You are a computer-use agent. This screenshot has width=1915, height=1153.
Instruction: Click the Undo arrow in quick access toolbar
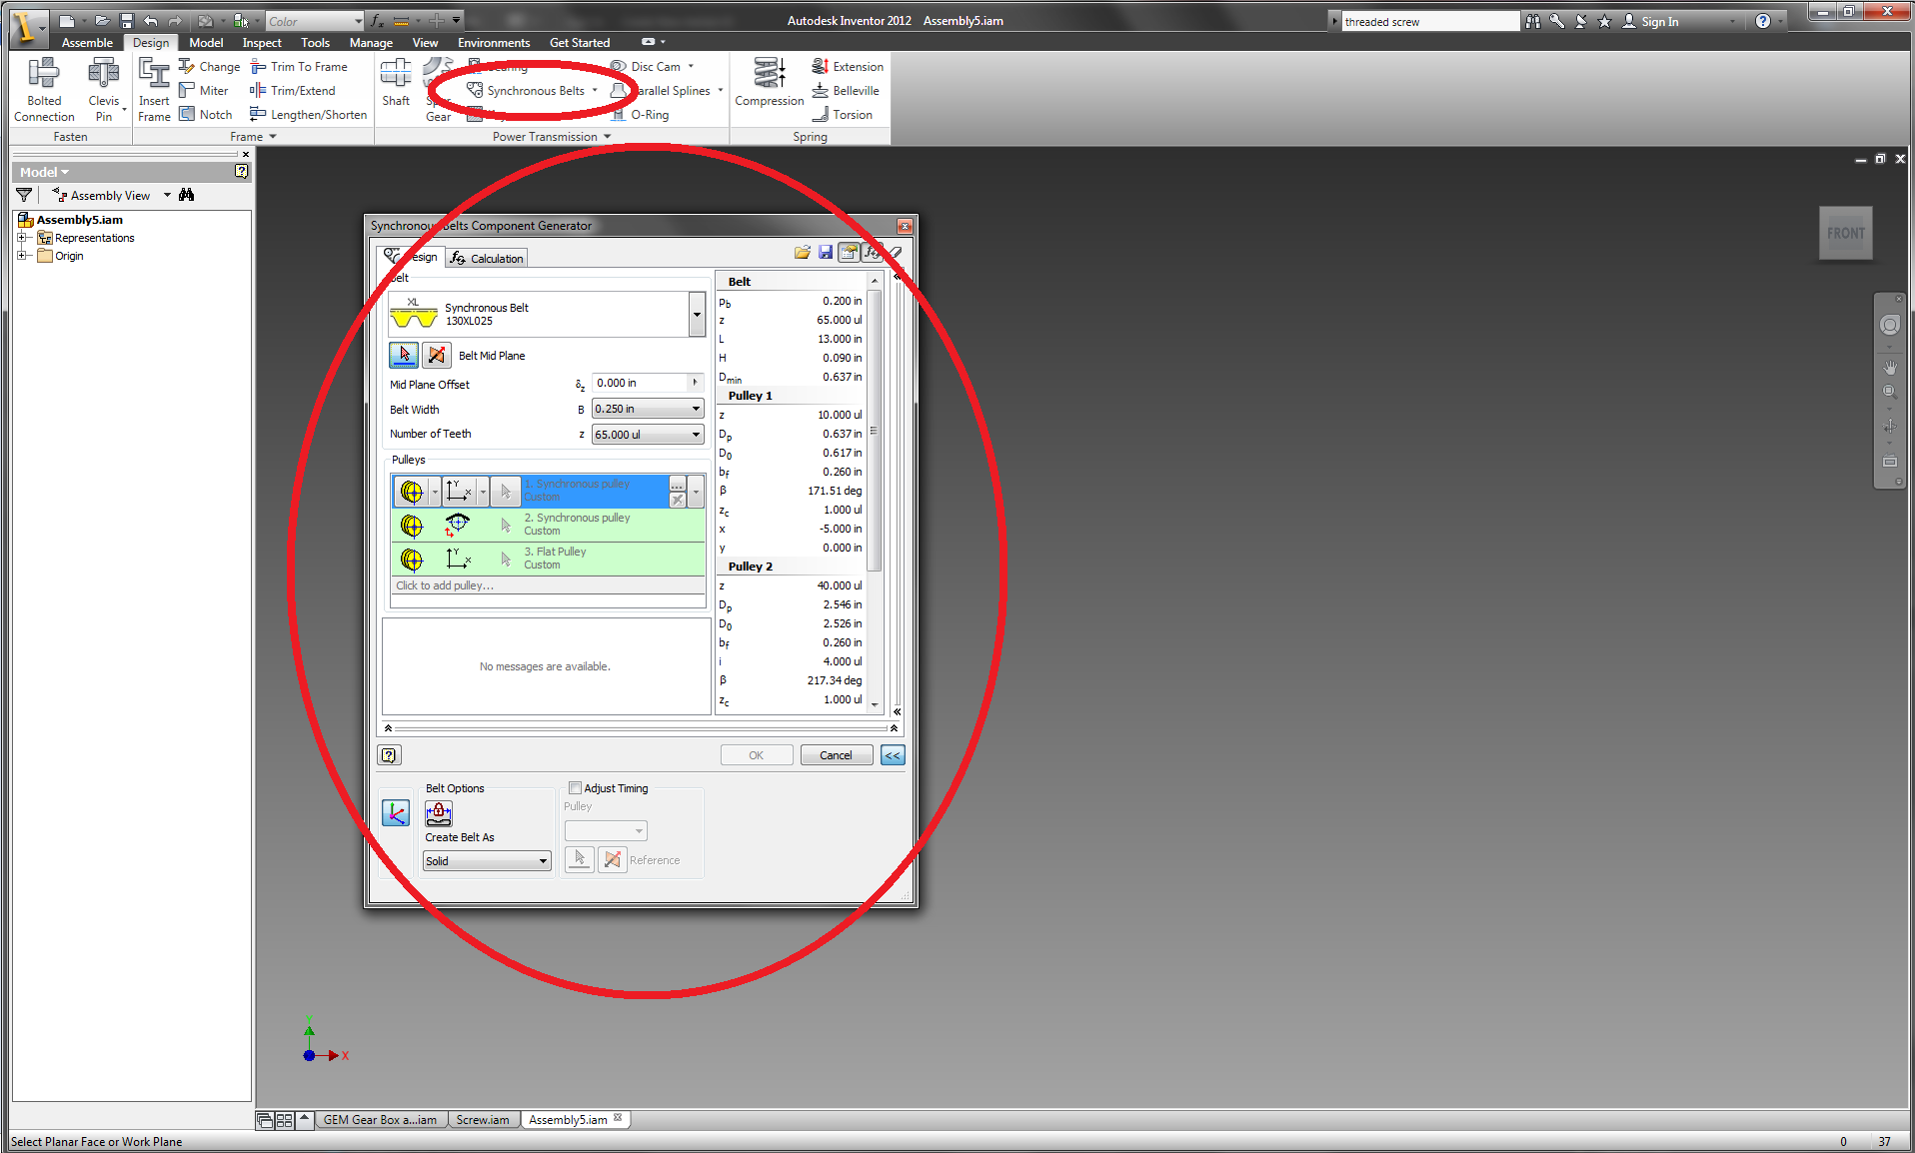tap(151, 21)
